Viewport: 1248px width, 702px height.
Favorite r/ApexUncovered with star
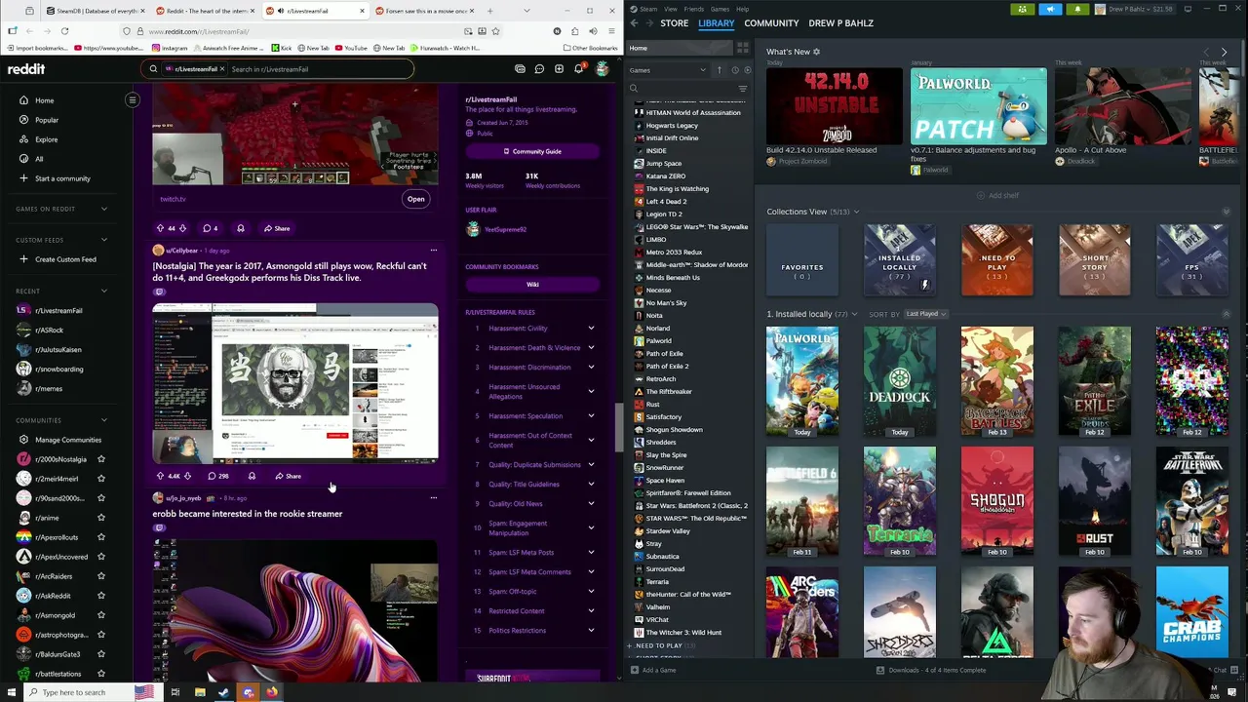click(x=100, y=557)
